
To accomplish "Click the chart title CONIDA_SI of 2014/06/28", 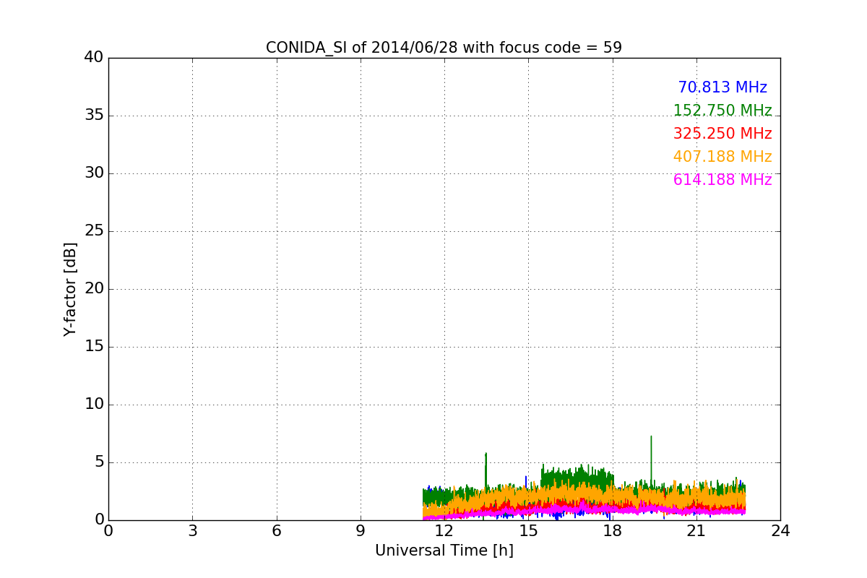I will [444, 48].
